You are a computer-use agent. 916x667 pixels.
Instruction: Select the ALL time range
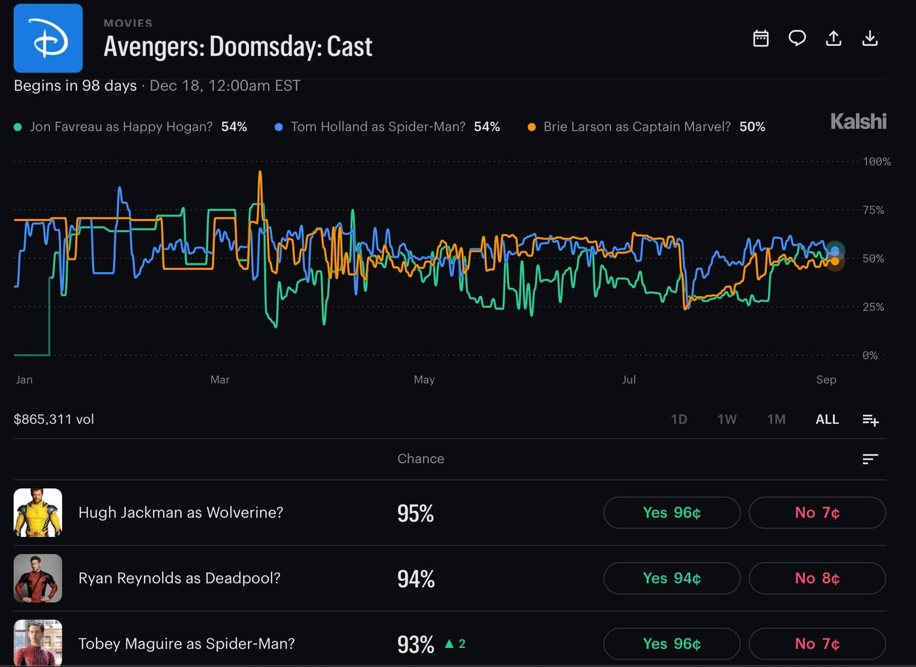tap(827, 419)
